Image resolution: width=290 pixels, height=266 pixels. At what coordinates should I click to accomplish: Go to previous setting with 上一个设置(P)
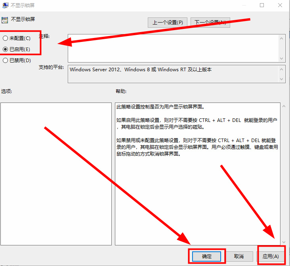click(168, 23)
